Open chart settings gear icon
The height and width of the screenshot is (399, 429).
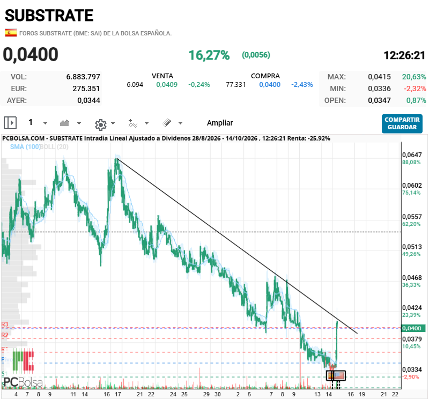(101, 124)
